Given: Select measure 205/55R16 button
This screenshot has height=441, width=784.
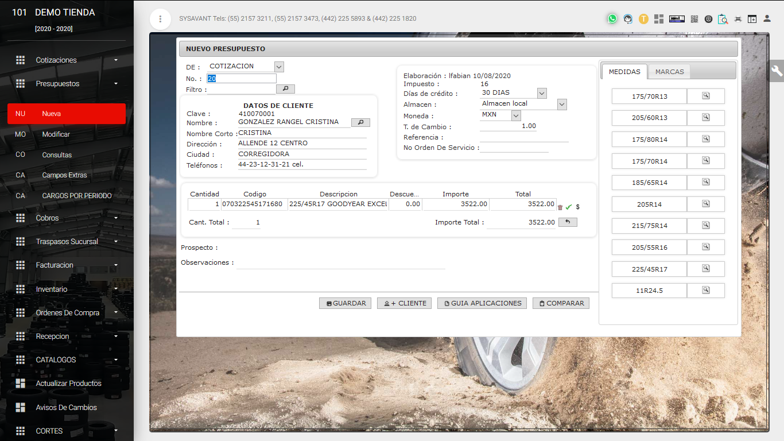Looking at the screenshot, I should coord(649,247).
